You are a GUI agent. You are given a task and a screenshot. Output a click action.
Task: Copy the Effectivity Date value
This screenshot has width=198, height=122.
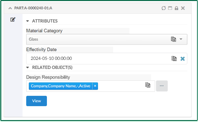(x=174, y=59)
